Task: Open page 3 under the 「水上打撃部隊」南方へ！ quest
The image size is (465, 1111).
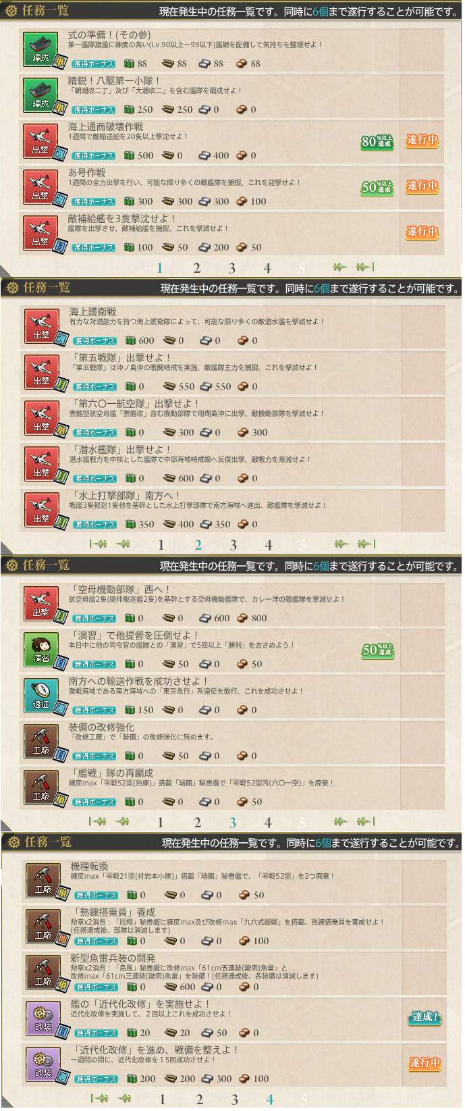Action: point(233,545)
